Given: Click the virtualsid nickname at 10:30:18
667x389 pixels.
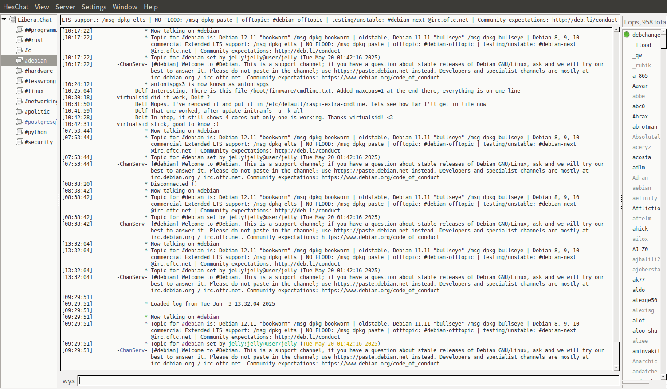Looking at the screenshot, I should pyautogui.click(x=132, y=98).
